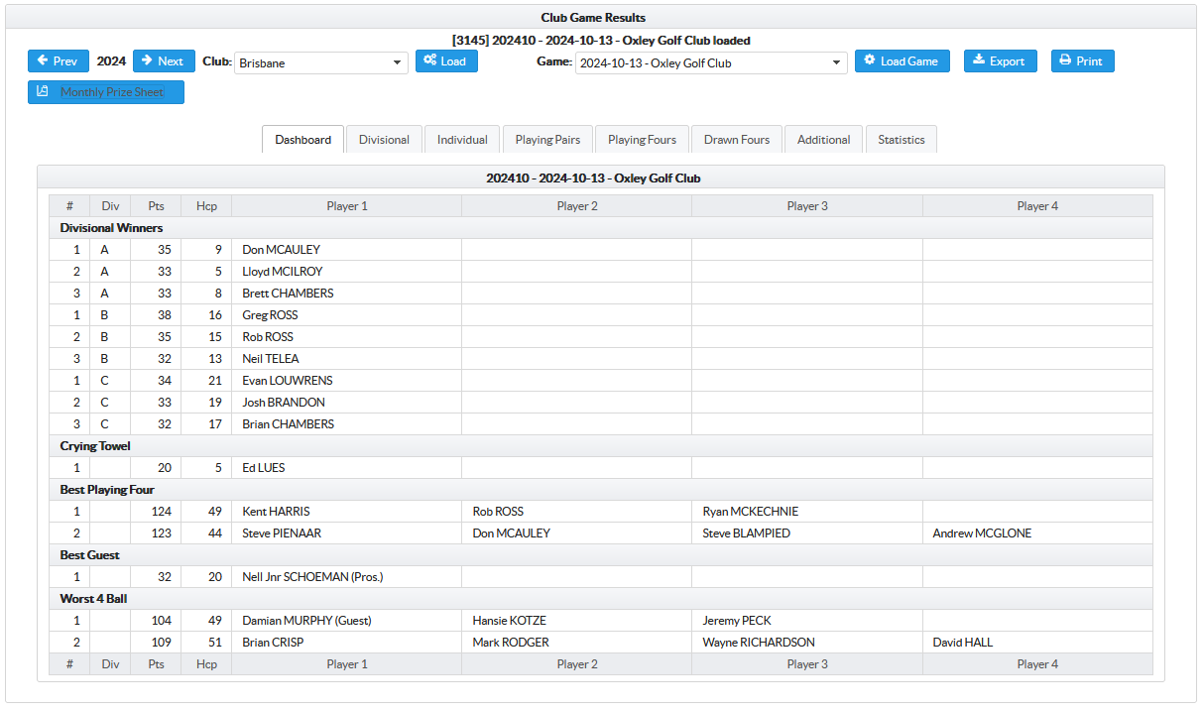Open the Individual tab

(462, 140)
